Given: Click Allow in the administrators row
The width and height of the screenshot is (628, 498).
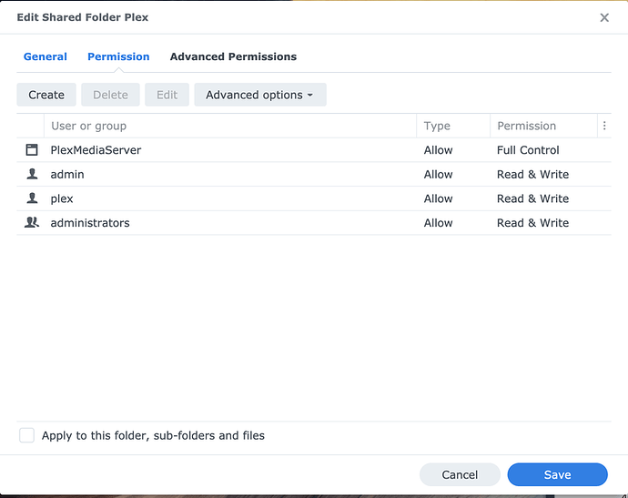Looking at the screenshot, I should pyautogui.click(x=438, y=223).
